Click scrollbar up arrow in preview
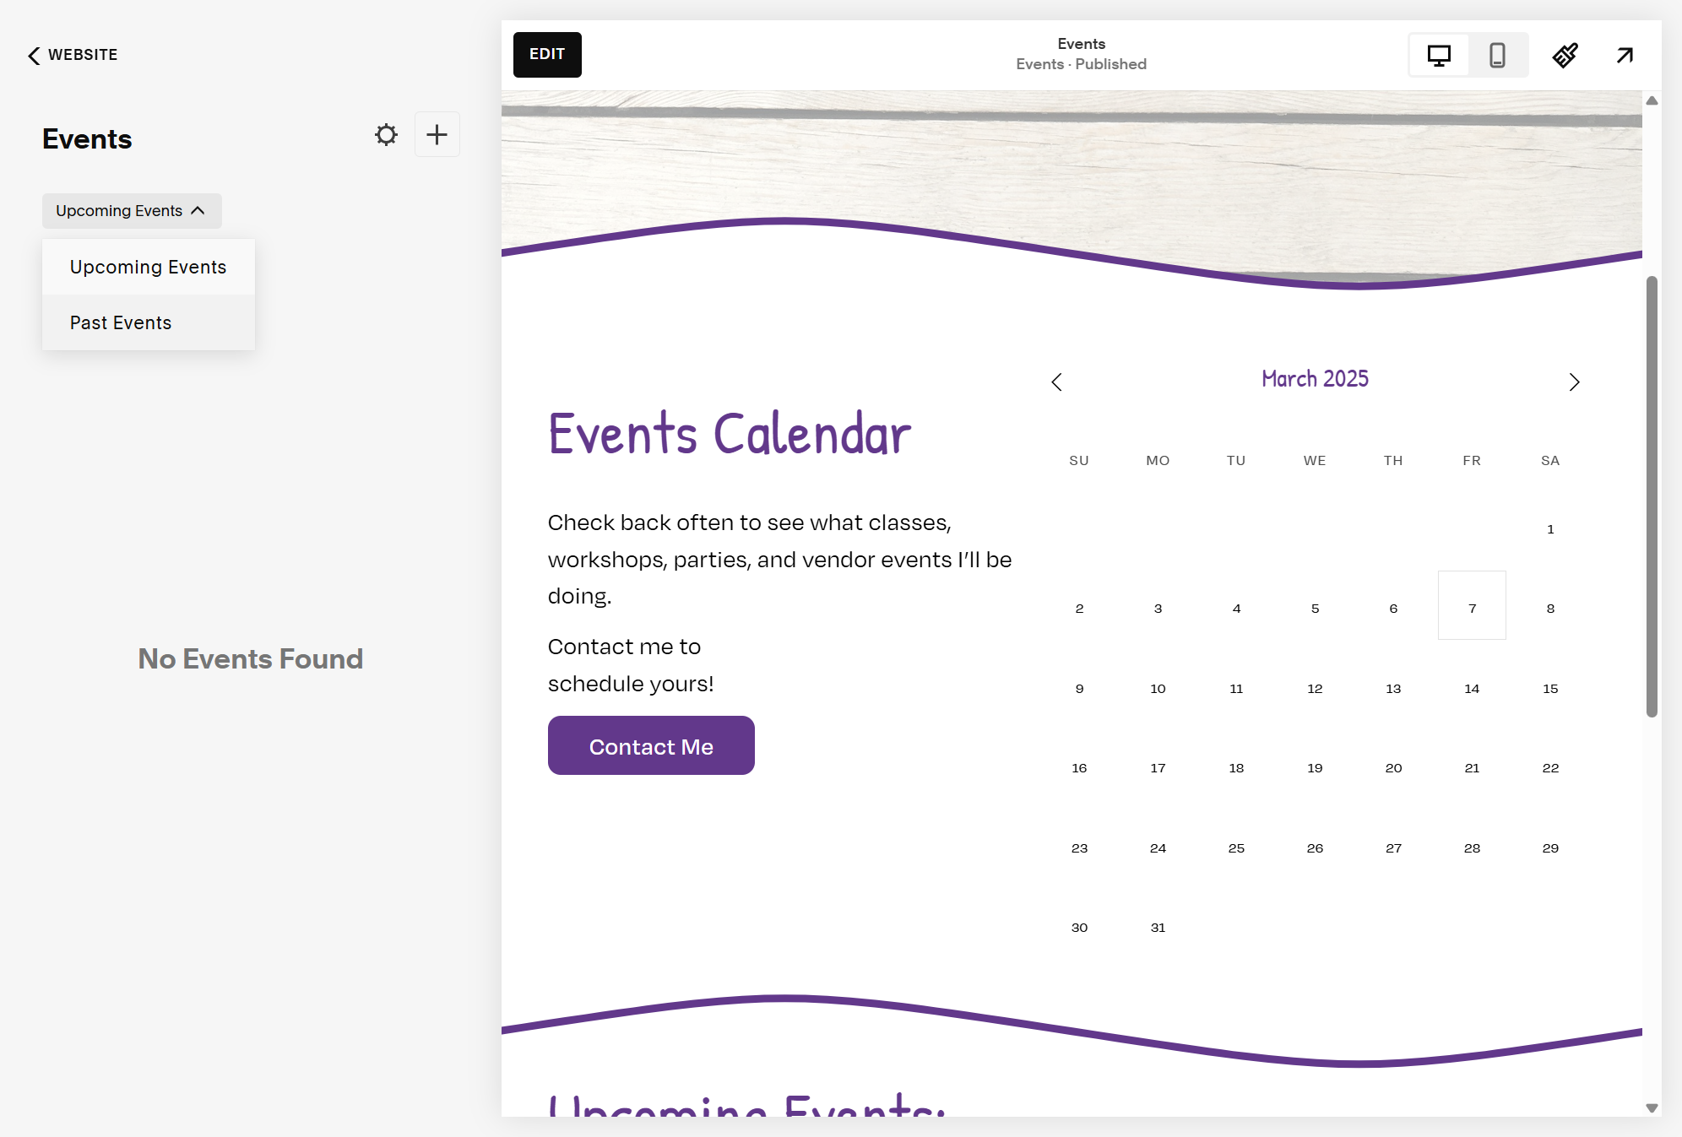The height and width of the screenshot is (1137, 1682). click(1652, 100)
